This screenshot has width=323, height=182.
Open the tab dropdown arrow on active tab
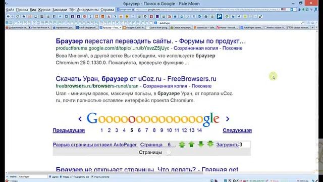tap(120, 27)
